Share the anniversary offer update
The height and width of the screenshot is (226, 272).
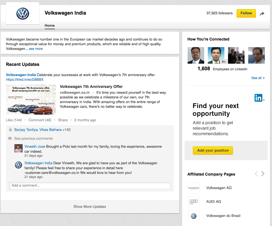tap(63, 120)
